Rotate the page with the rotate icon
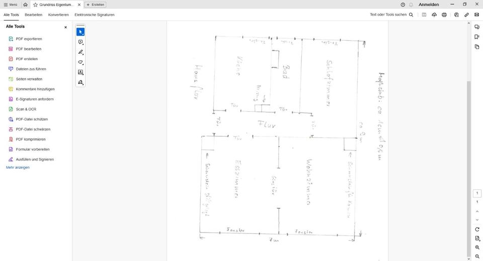483x261 pixels. pos(477,229)
